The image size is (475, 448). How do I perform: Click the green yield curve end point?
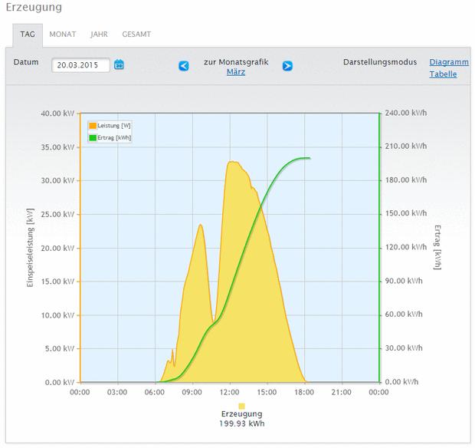point(310,158)
